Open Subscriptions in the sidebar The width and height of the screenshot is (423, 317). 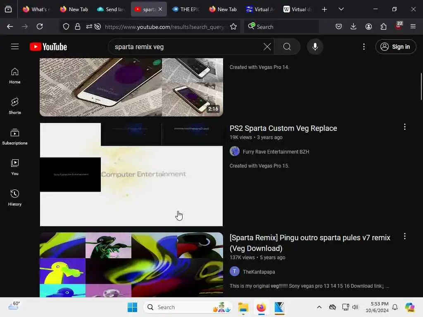(x=15, y=137)
